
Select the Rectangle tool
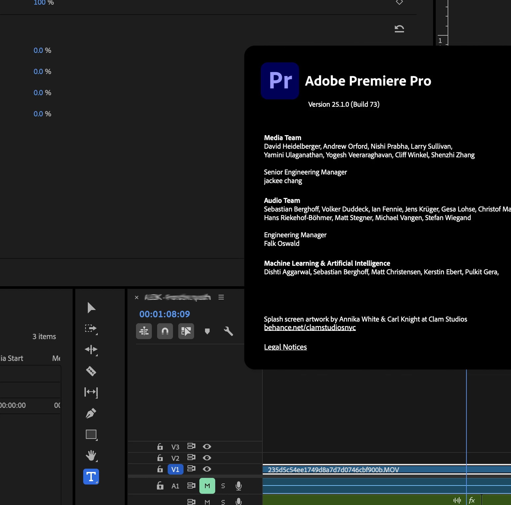(91, 434)
